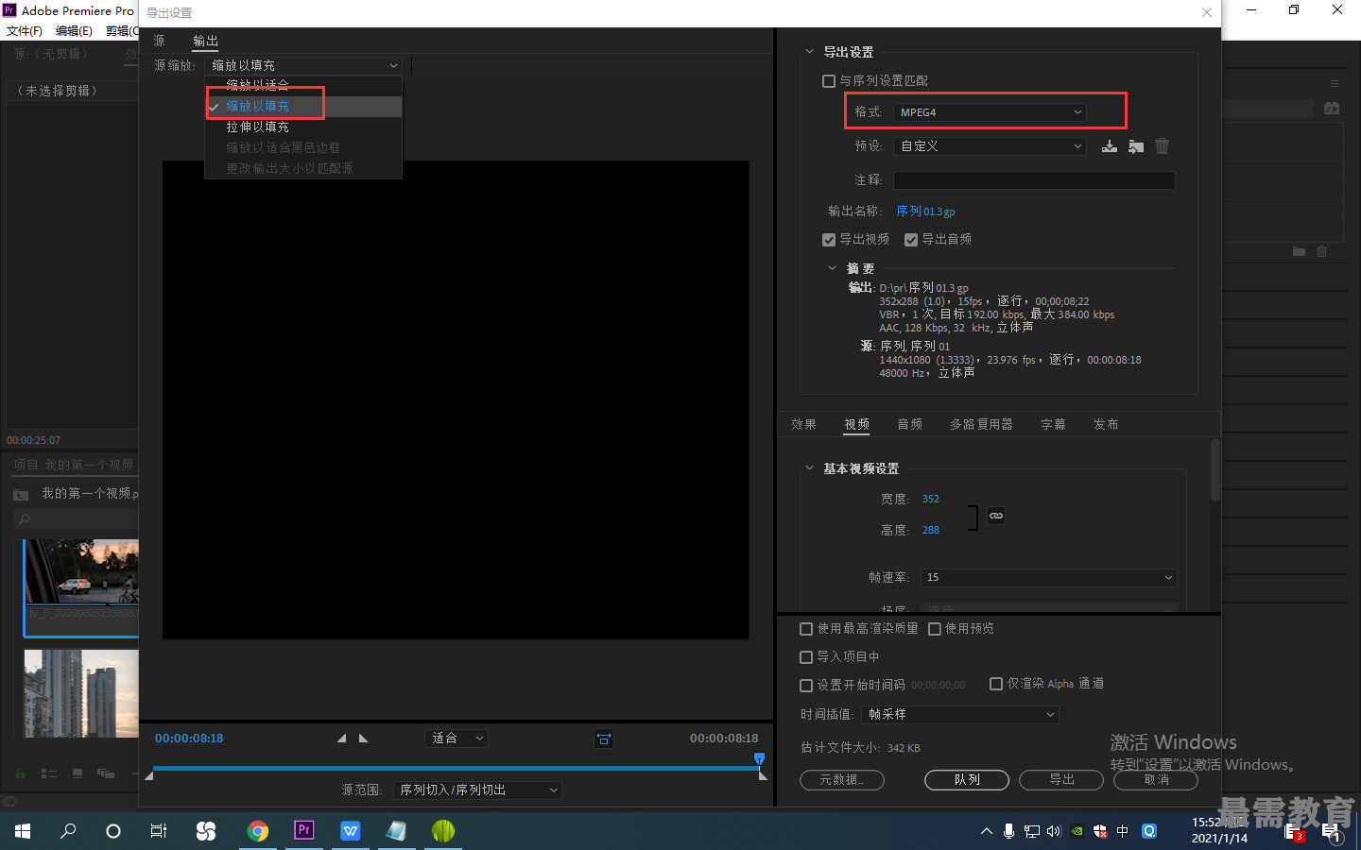Click the Metadata button
The width and height of the screenshot is (1361, 850).
(x=842, y=780)
